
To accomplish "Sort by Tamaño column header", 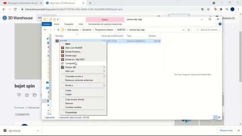I will click(152, 36).
